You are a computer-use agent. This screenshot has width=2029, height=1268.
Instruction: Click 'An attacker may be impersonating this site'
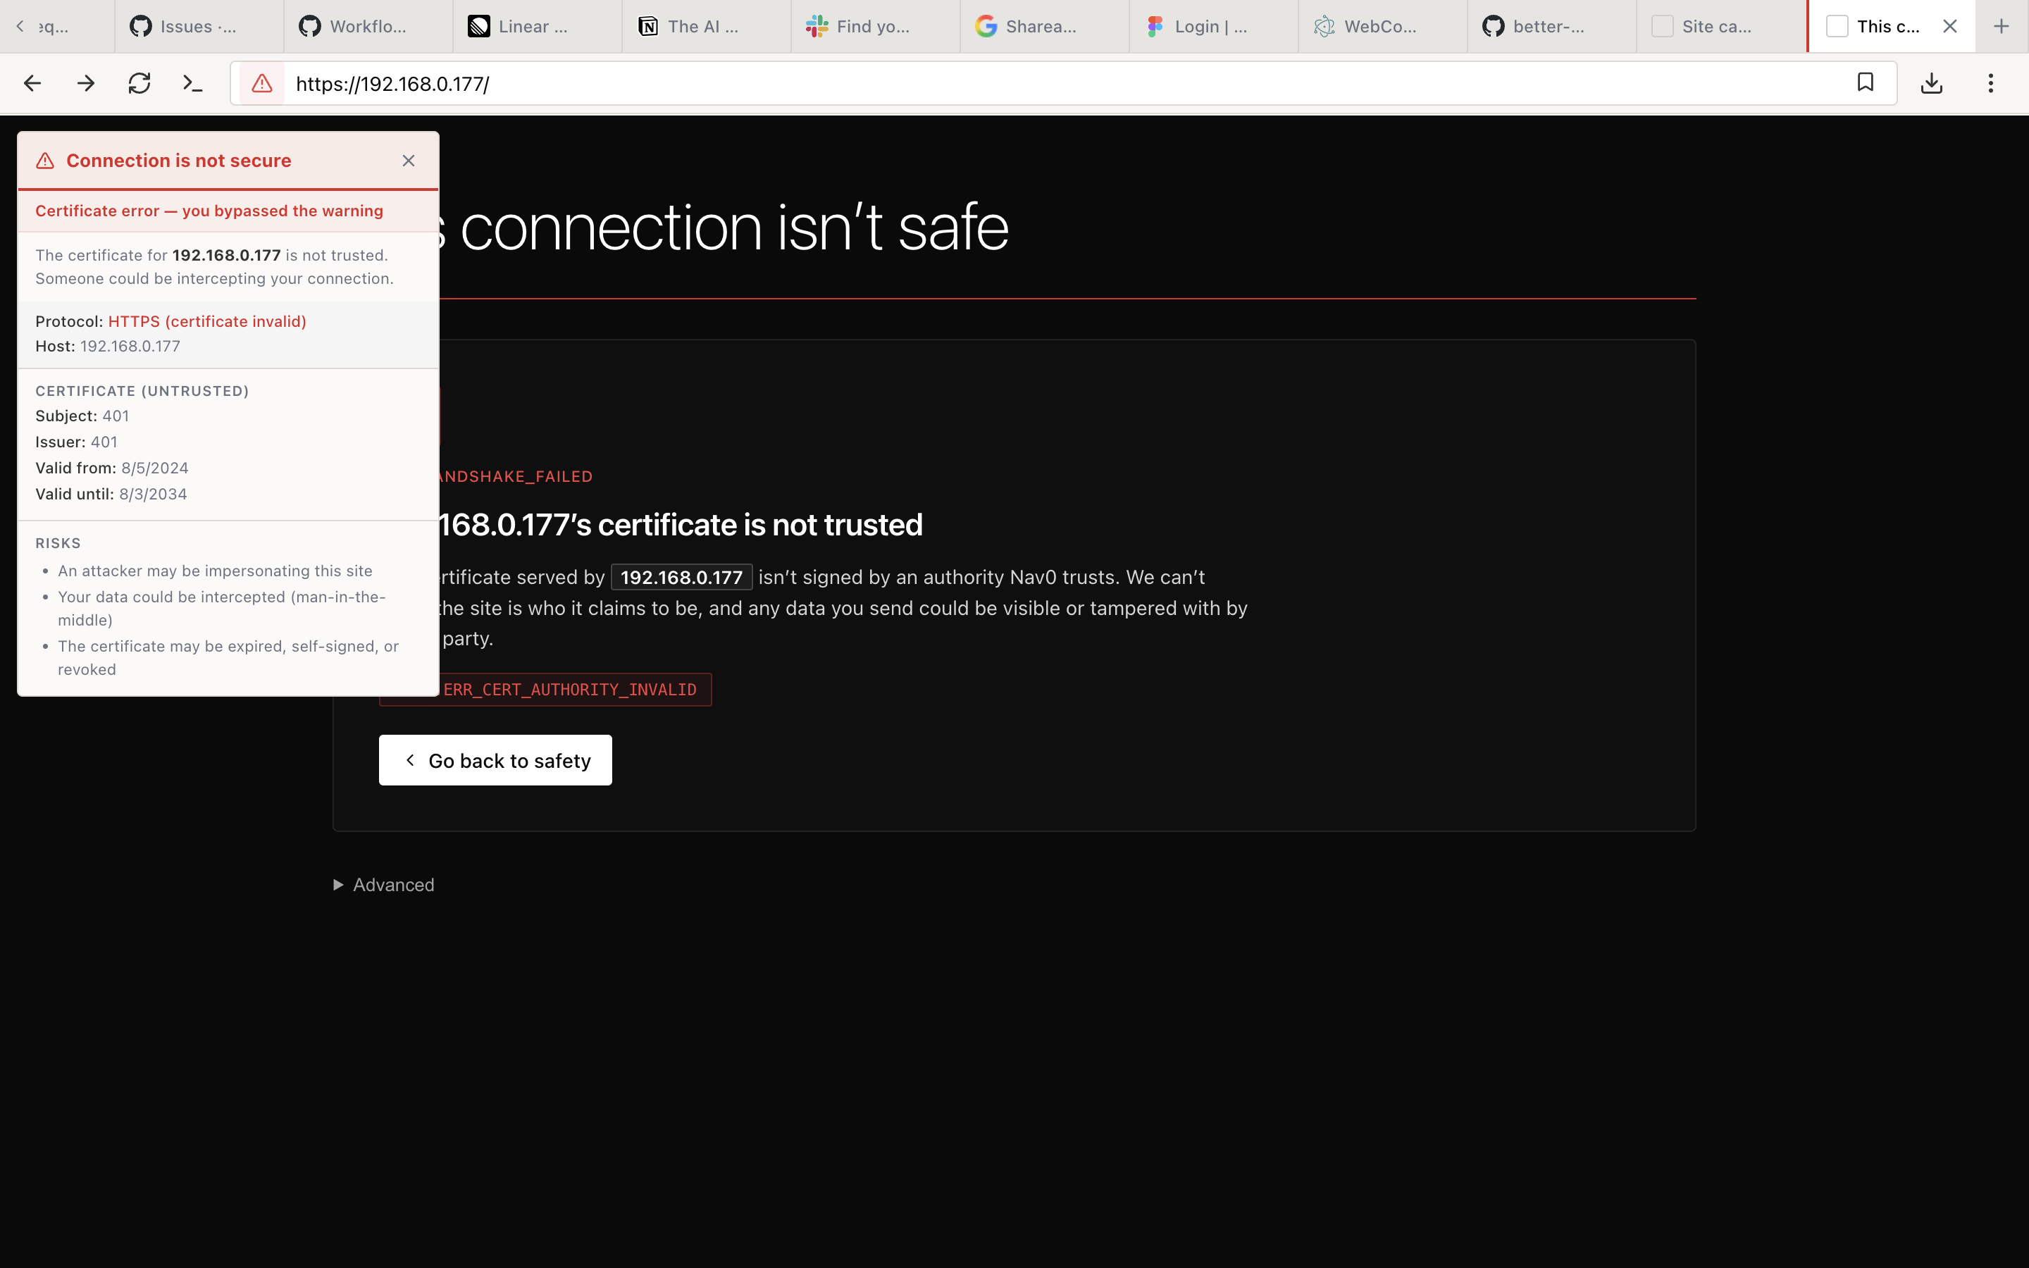215,571
